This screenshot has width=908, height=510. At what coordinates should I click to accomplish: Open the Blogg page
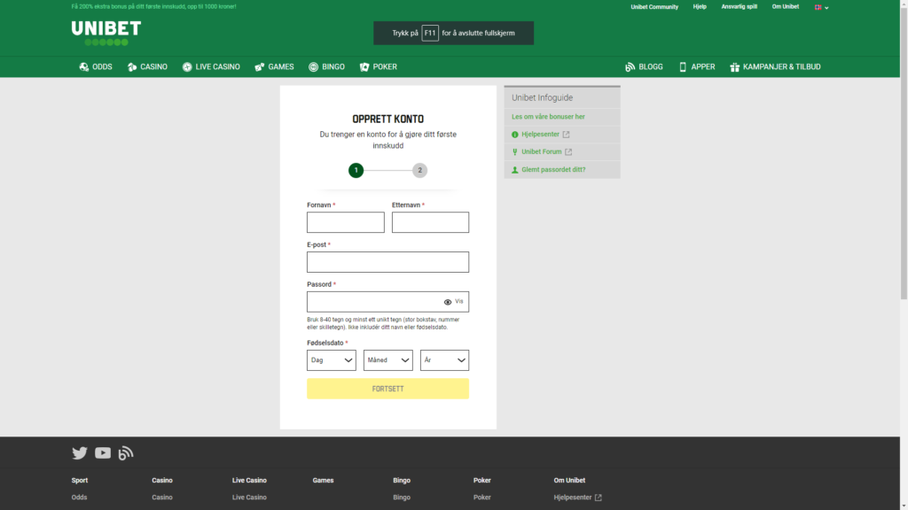point(644,67)
